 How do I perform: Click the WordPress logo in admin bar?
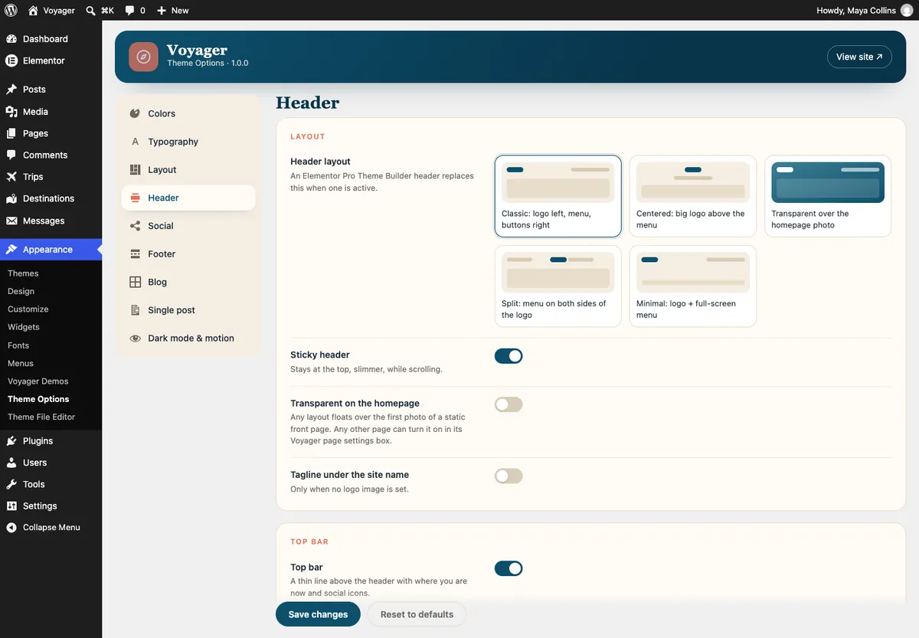[11, 11]
